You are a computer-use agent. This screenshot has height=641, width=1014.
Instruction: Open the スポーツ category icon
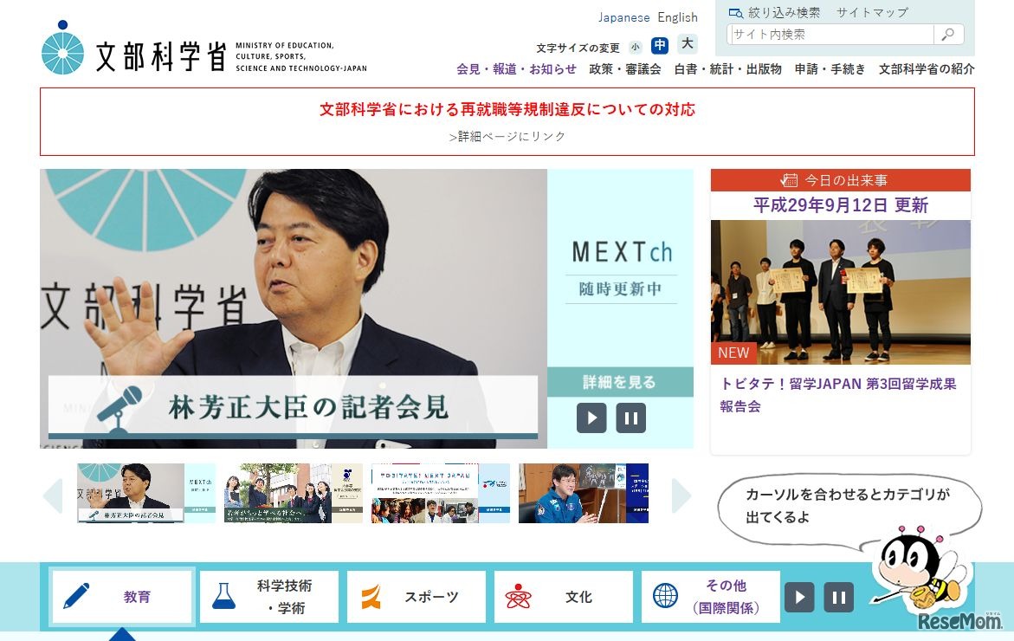tap(371, 596)
